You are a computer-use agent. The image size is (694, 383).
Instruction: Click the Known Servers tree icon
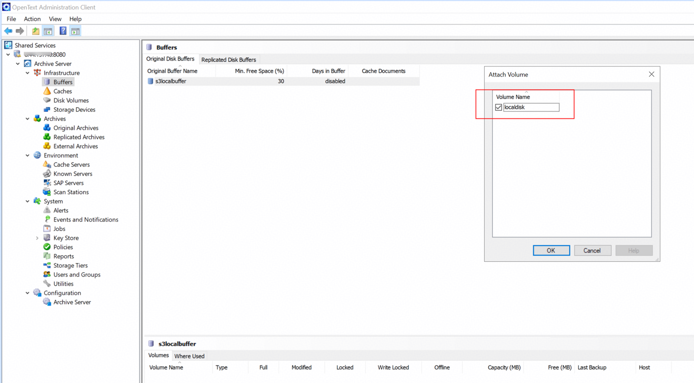click(x=47, y=173)
